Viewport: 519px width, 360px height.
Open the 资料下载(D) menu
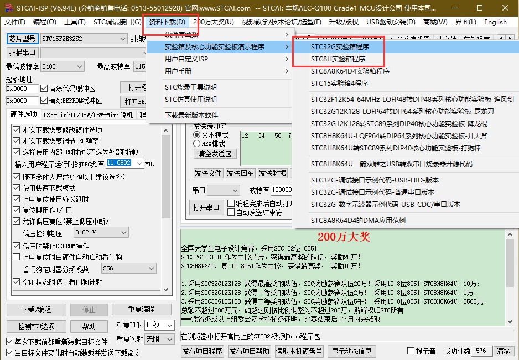167,22
